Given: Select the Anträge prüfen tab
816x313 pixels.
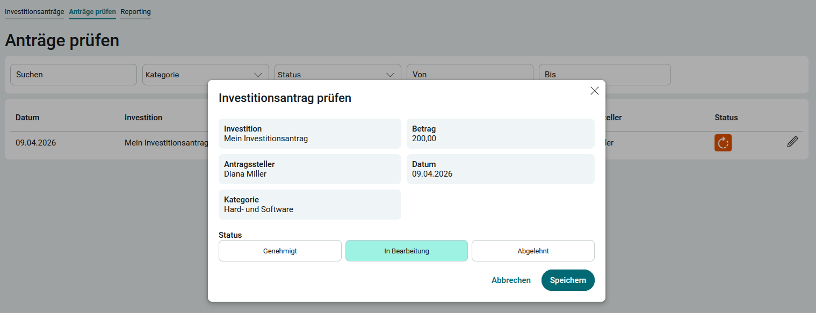Looking at the screenshot, I should coord(92,12).
